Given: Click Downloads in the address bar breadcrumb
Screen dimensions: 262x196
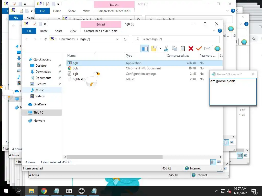Looking at the screenshot, I should pos(67,39).
